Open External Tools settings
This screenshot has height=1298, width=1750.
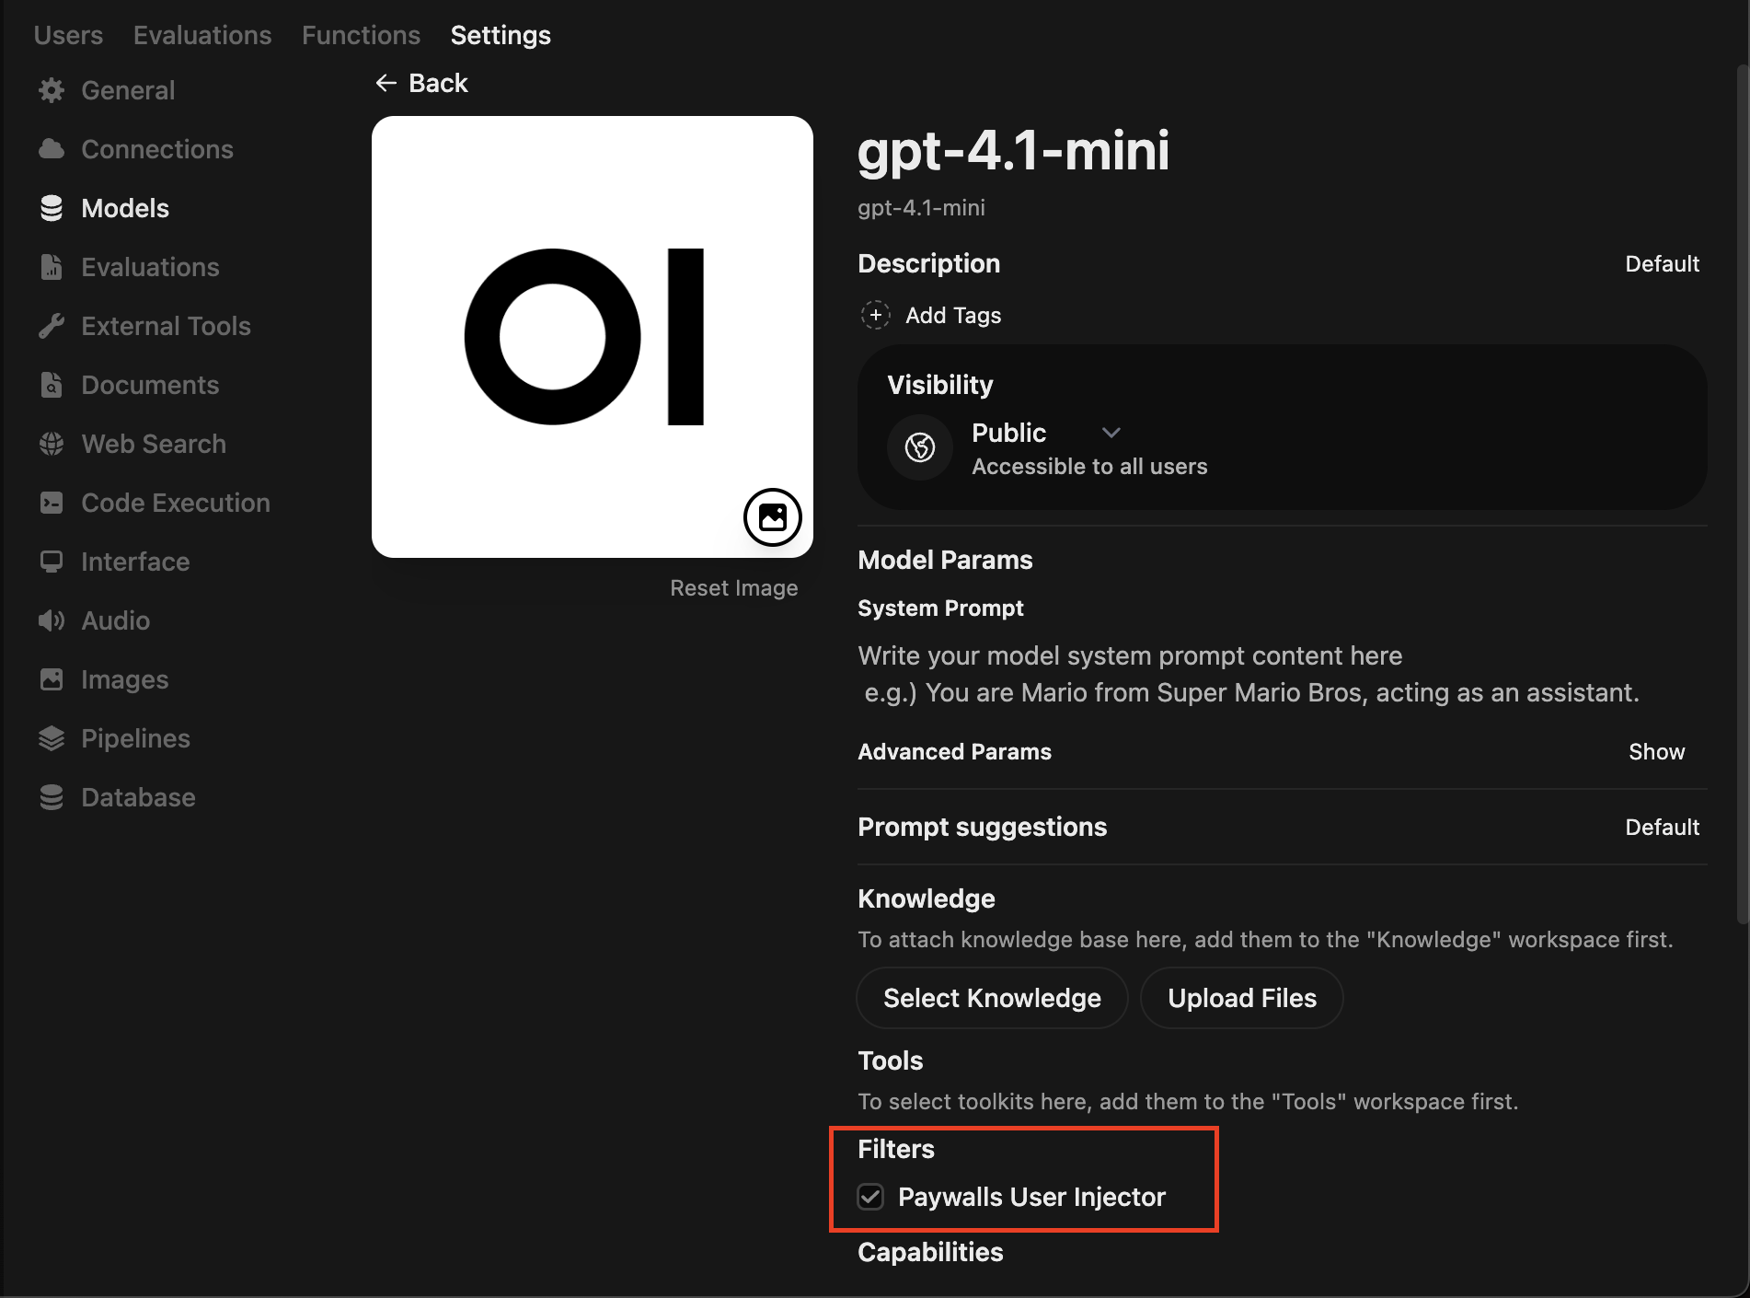tap(166, 326)
